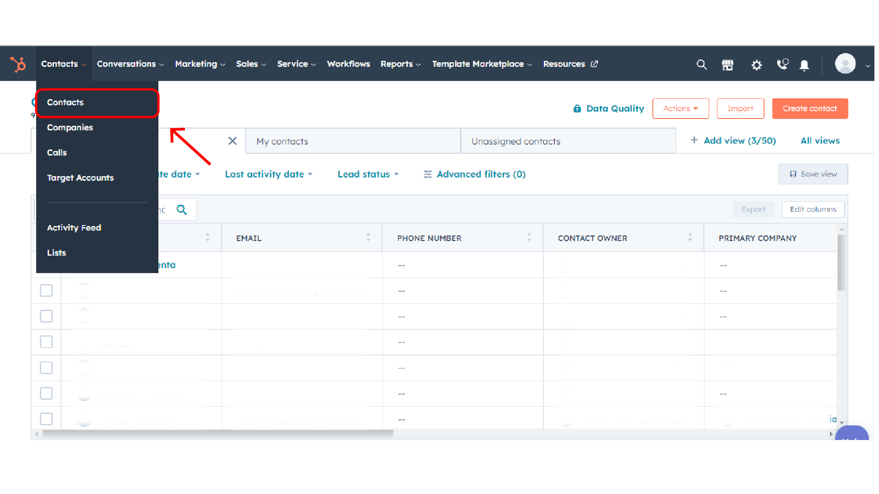Image resolution: width=879 pixels, height=494 pixels.
Task: Open the Actions dropdown button
Action: 680,108
